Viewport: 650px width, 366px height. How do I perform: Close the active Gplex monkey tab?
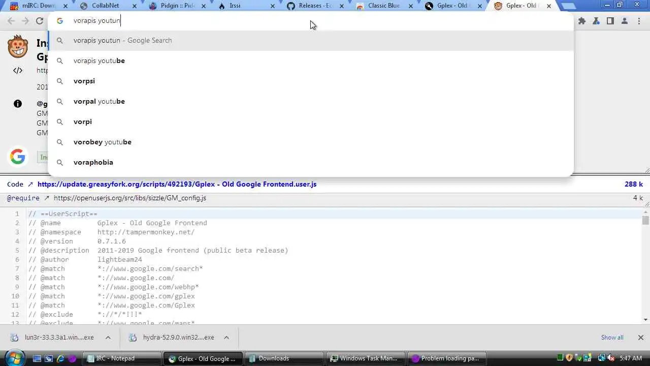[x=548, y=6]
